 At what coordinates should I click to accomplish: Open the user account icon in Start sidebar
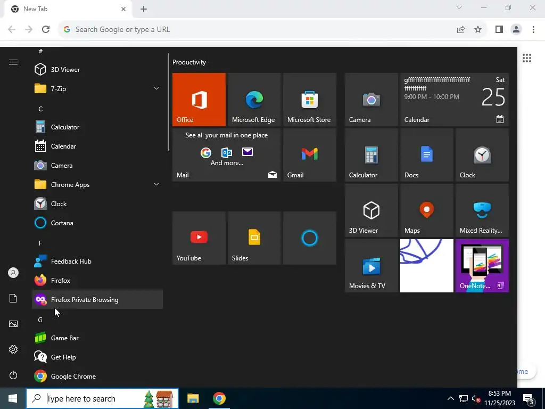pos(13,273)
